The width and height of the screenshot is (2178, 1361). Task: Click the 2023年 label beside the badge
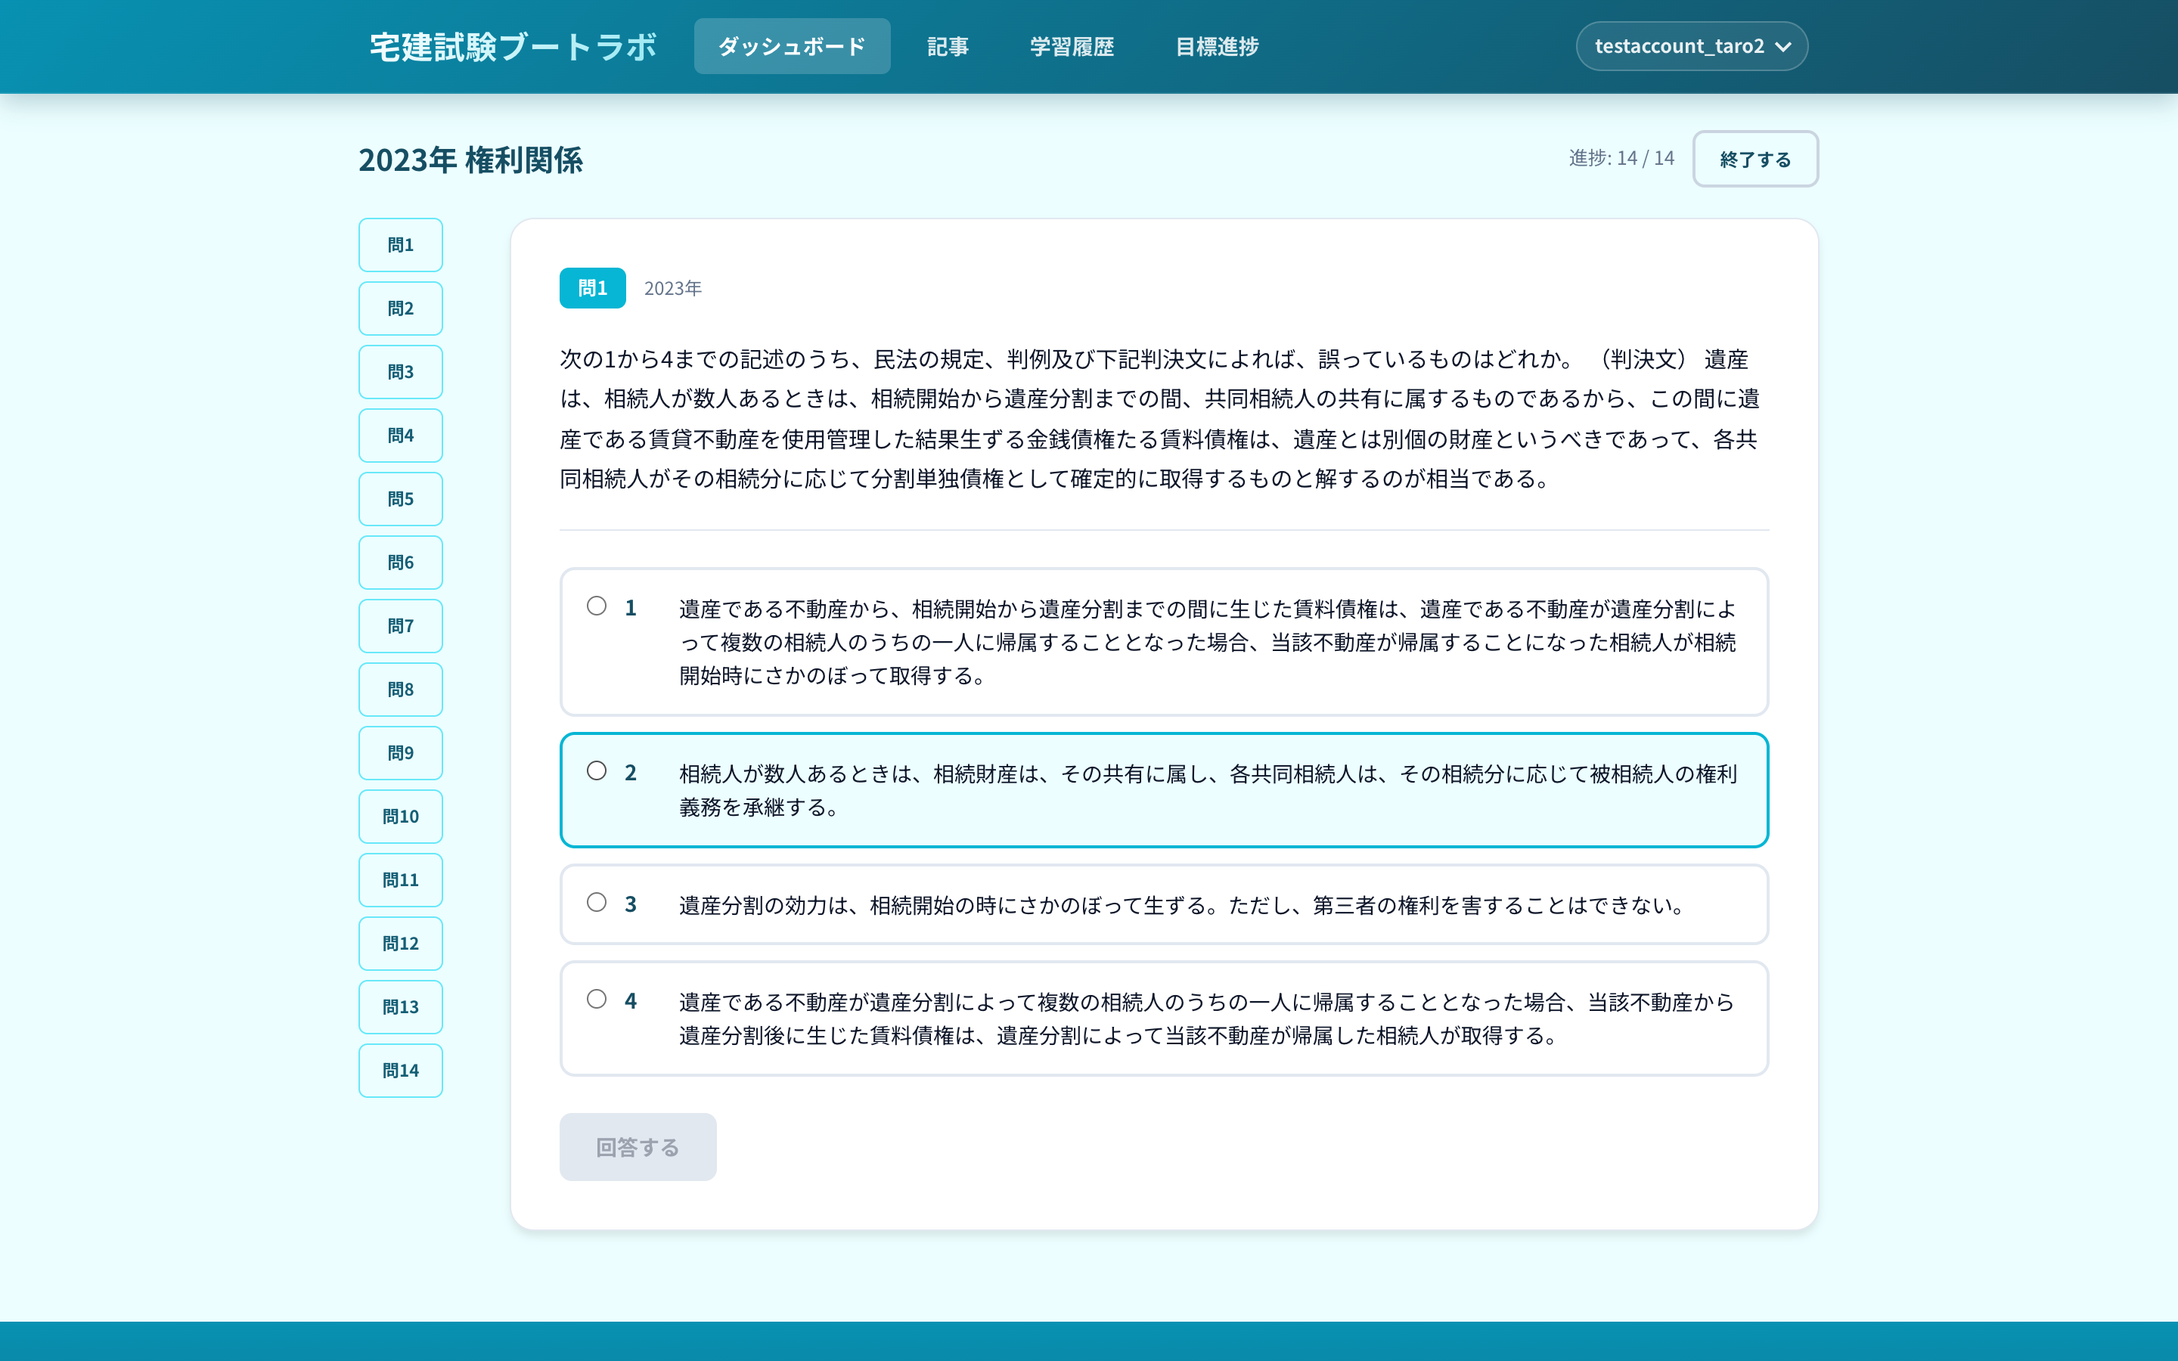[672, 288]
